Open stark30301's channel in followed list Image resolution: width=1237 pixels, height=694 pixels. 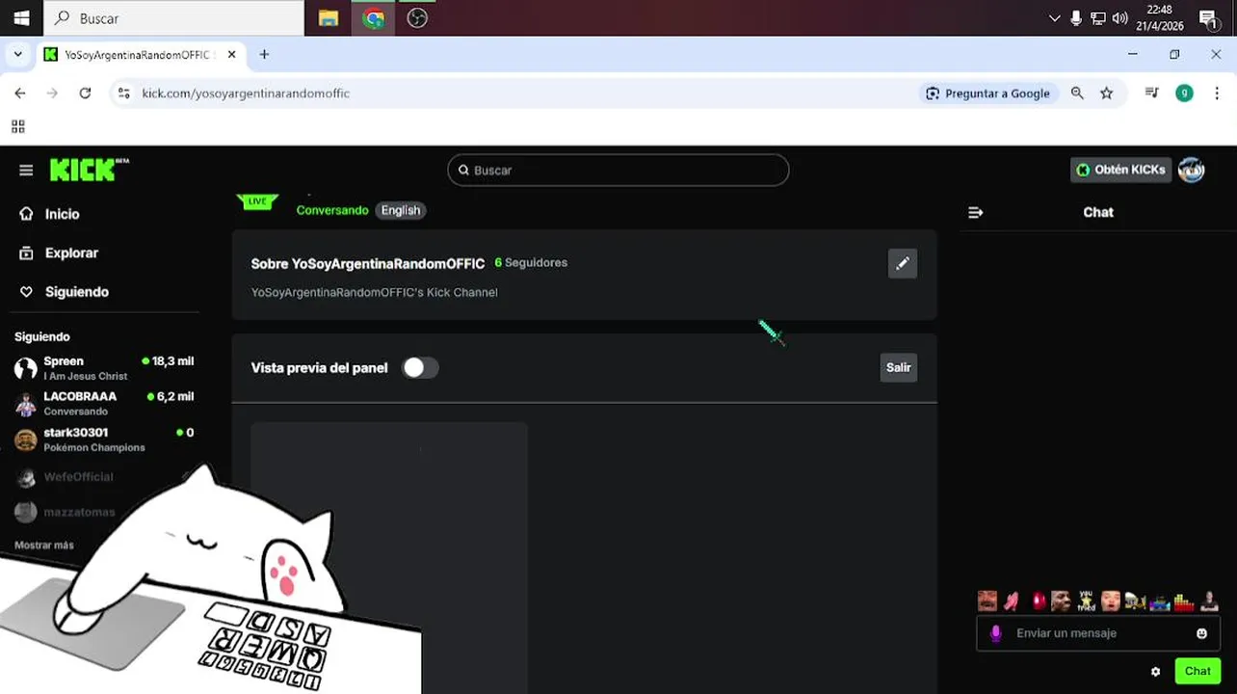click(x=104, y=440)
